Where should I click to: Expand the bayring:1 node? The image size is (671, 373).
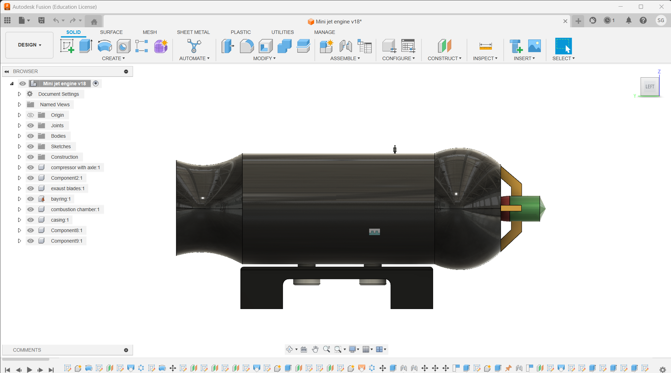click(x=19, y=199)
